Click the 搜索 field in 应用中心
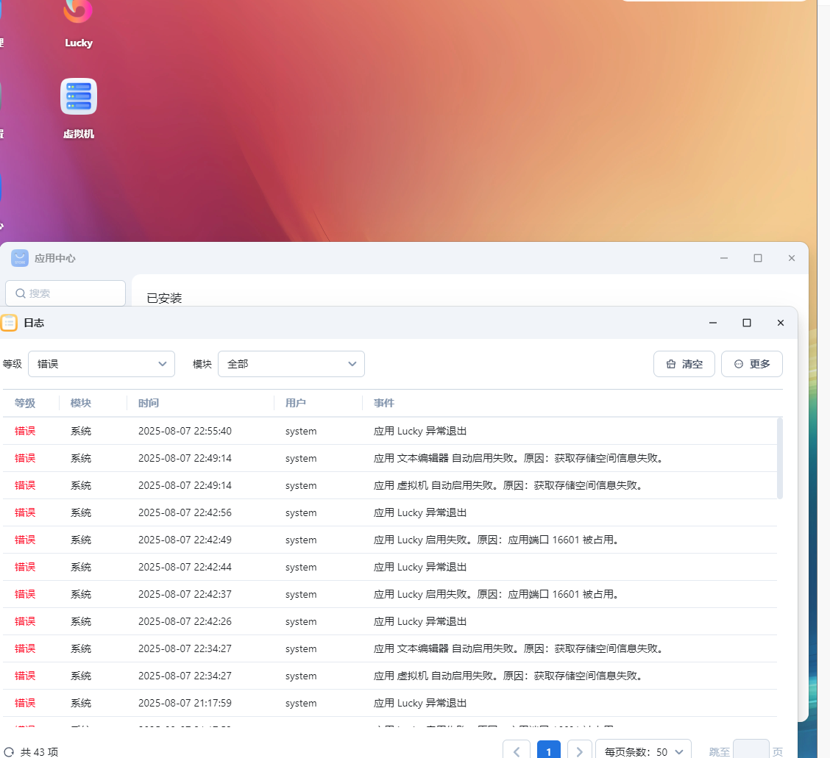 tap(65, 293)
